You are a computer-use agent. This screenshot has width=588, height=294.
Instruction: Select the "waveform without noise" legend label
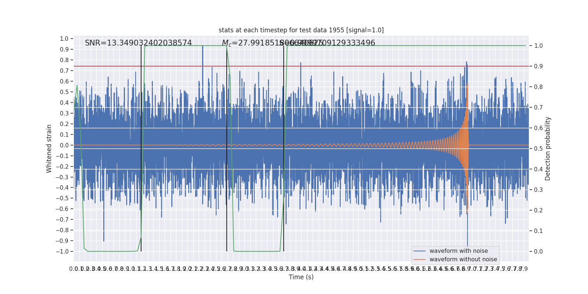click(463, 259)
